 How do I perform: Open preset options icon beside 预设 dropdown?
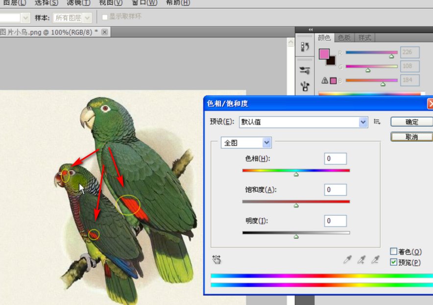[x=377, y=122]
